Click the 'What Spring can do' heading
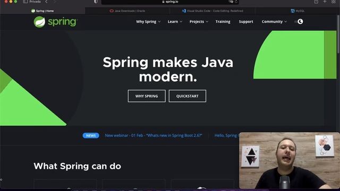The width and height of the screenshot is (340, 191). (78, 166)
